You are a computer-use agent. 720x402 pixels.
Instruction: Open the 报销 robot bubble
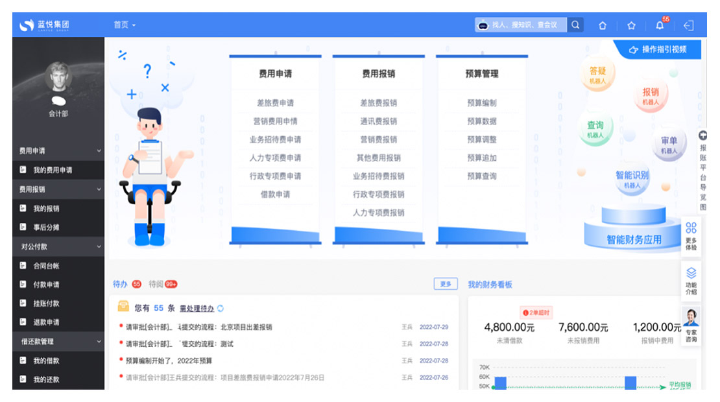pyautogui.click(x=650, y=96)
